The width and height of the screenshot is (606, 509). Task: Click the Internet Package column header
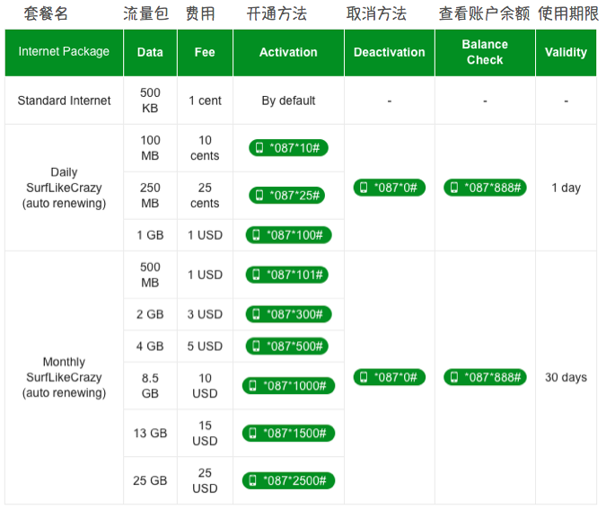point(64,52)
